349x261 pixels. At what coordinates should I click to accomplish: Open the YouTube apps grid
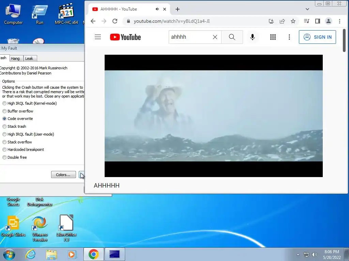pyautogui.click(x=273, y=37)
